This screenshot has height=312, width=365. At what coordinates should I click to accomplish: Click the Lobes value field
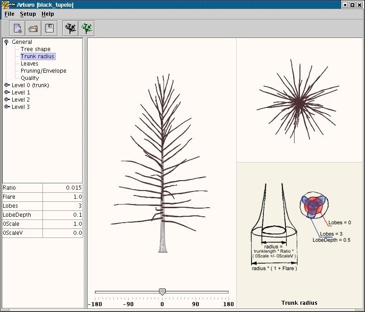pos(63,206)
